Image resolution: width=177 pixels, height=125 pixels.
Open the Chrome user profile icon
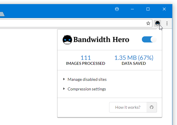117,9
